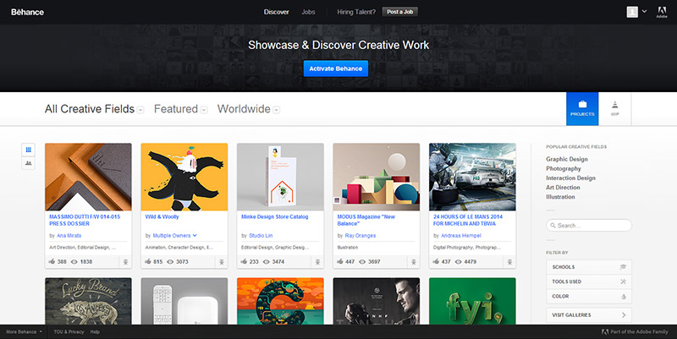Click the Behance logo

[x=28, y=12]
